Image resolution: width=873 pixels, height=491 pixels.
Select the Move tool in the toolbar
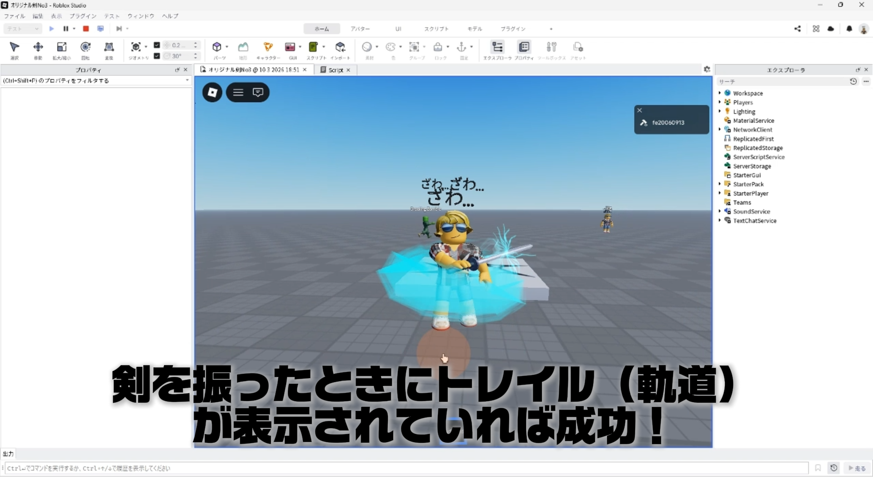38,47
